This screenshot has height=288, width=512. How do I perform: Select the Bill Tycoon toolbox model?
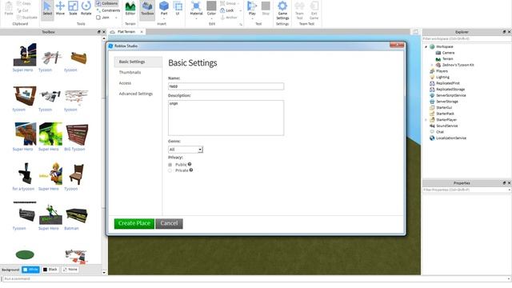coord(76,138)
